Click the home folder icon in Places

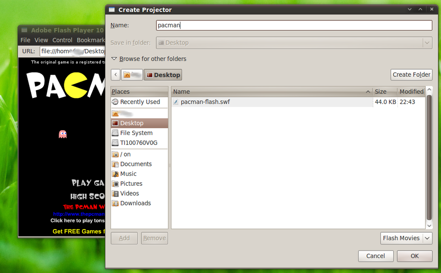coord(115,113)
